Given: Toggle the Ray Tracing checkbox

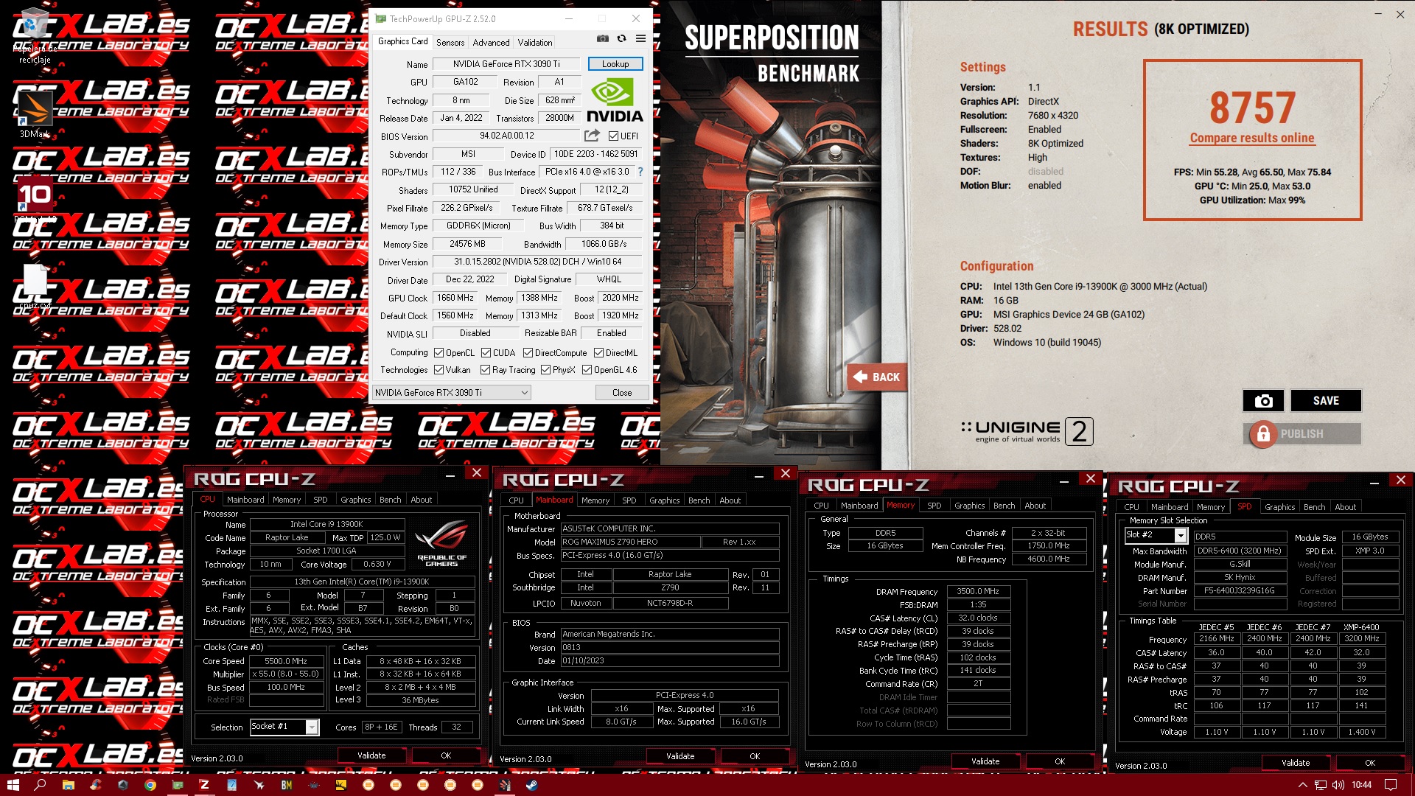Looking at the screenshot, I should point(485,370).
